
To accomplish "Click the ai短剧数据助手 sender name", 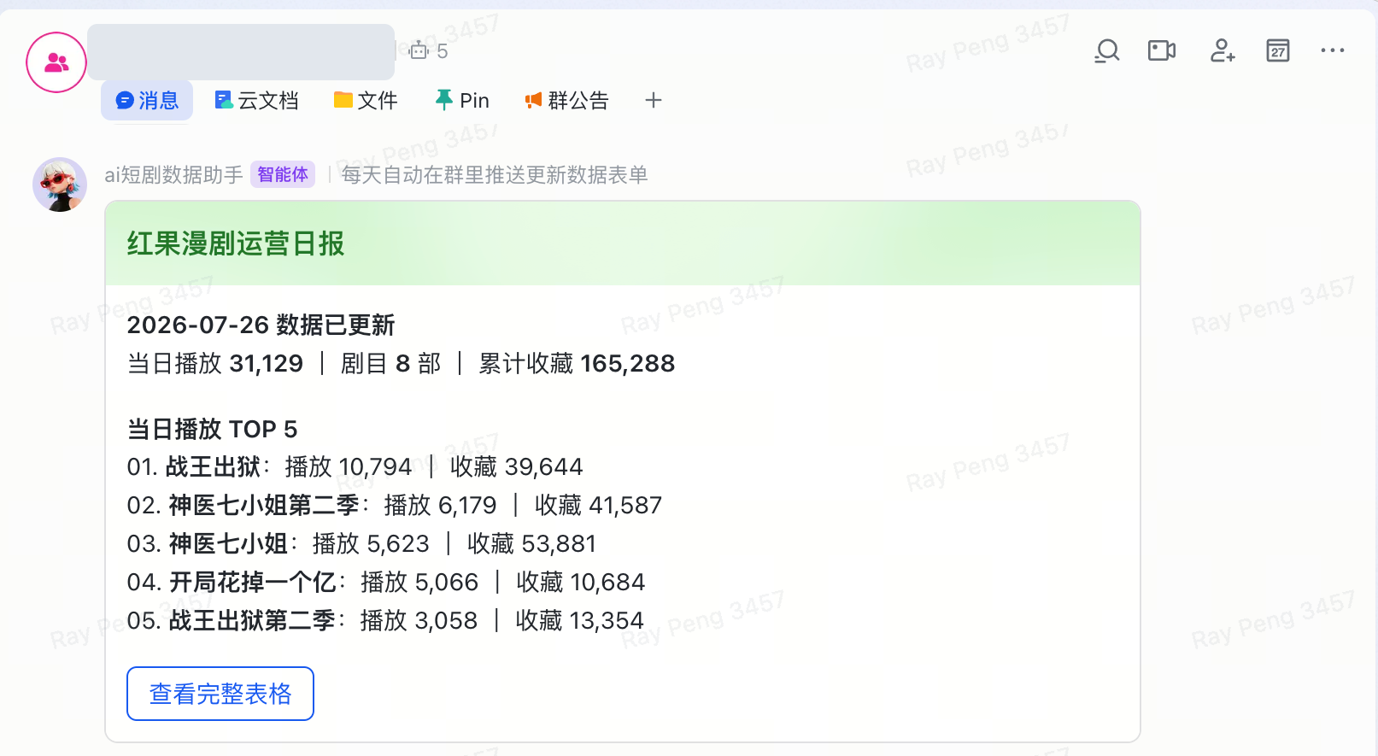I will 173,175.
